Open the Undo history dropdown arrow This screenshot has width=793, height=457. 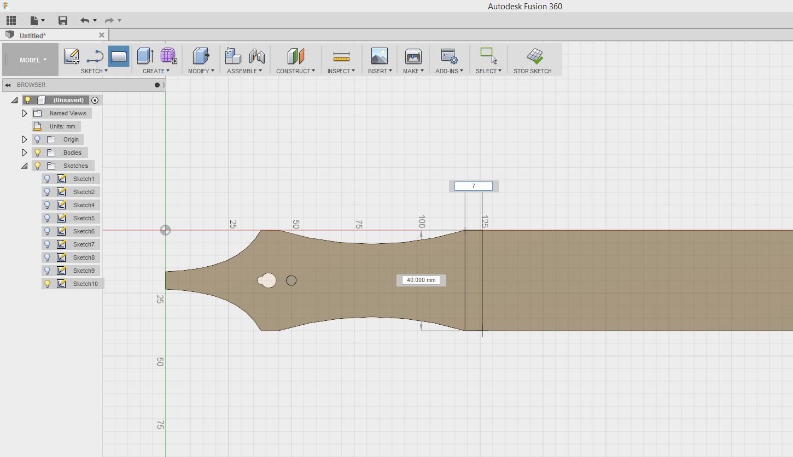[x=95, y=21]
